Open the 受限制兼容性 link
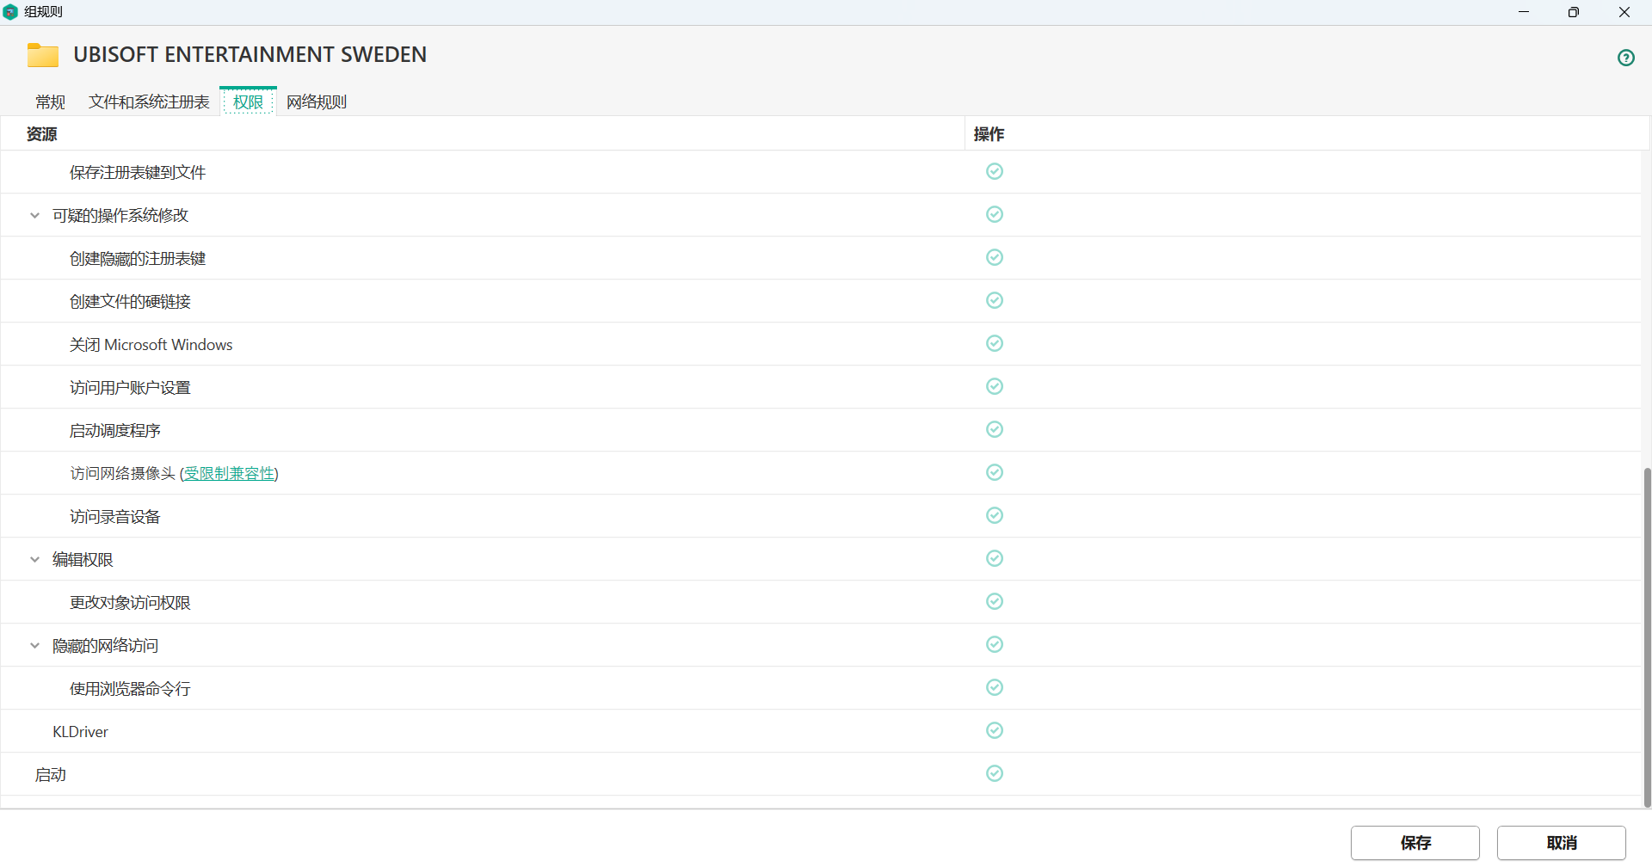 (x=229, y=474)
